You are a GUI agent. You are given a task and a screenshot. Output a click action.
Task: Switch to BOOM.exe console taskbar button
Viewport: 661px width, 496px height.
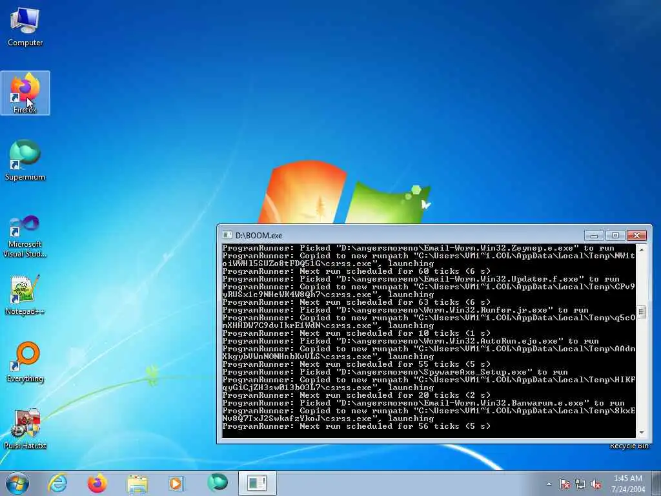pyautogui.click(x=257, y=483)
